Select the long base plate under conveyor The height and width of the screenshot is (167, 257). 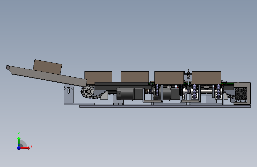pos(165,106)
